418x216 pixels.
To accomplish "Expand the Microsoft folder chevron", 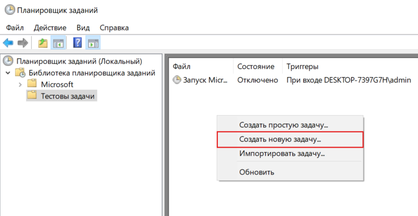I will point(20,84).
